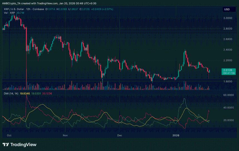Click the open price value O1.9714
The image size is (239, 151).
[x=50, y=9]
